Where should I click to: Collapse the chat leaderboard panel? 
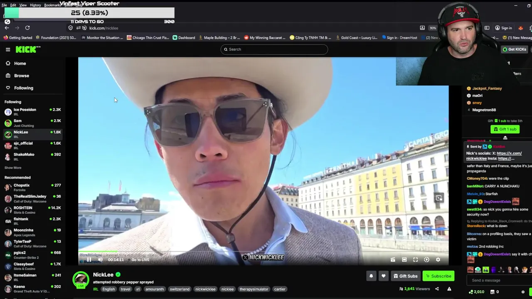point(505,138)
